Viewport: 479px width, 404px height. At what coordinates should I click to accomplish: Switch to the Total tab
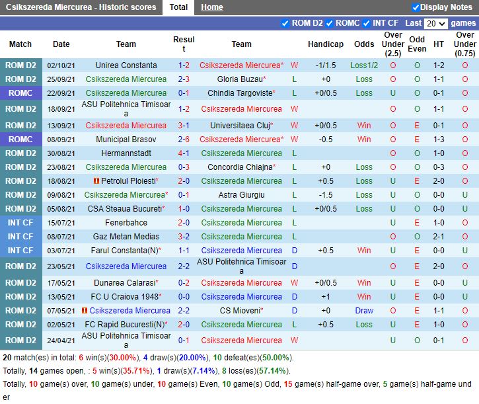[178, 7]
